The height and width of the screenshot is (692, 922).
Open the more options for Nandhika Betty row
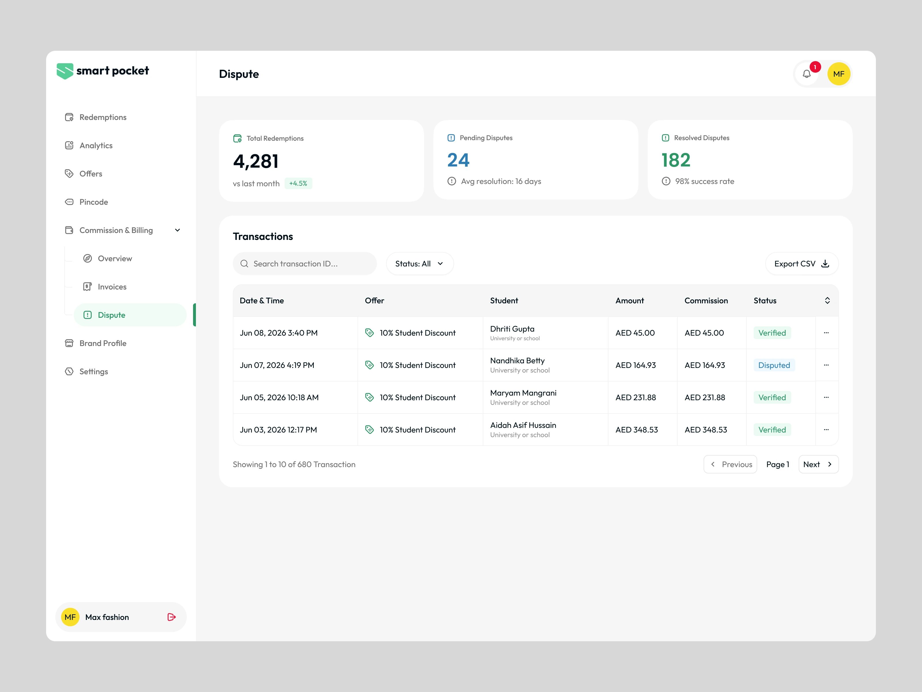pyautogui.click(x=826, y=365)
